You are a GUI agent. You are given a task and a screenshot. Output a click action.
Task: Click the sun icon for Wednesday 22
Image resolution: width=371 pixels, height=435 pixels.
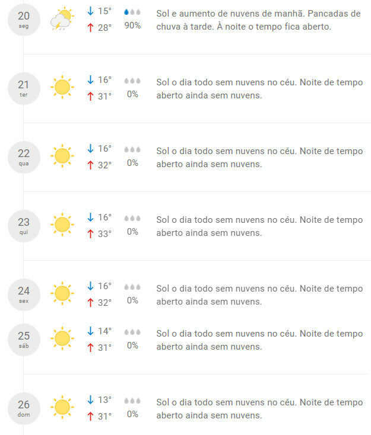click(62, 156)
